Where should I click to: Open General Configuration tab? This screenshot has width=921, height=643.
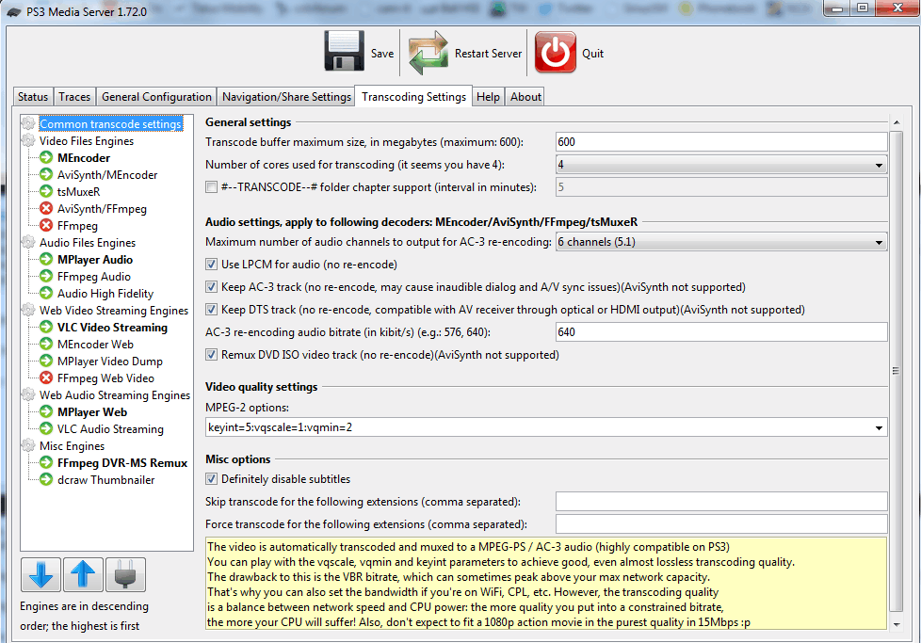click(157, 97)
